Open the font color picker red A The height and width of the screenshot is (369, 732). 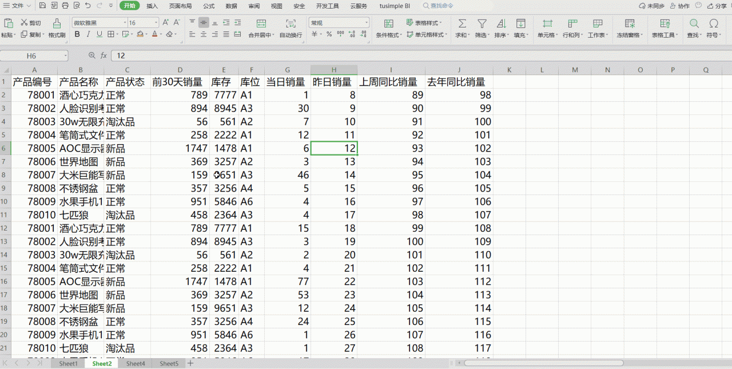154,34
